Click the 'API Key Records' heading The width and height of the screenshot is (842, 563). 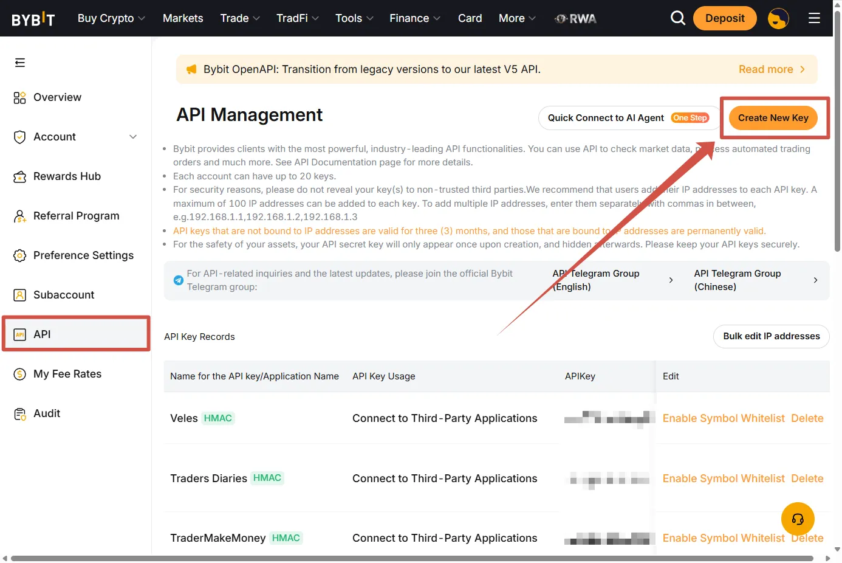coord(199,337)
